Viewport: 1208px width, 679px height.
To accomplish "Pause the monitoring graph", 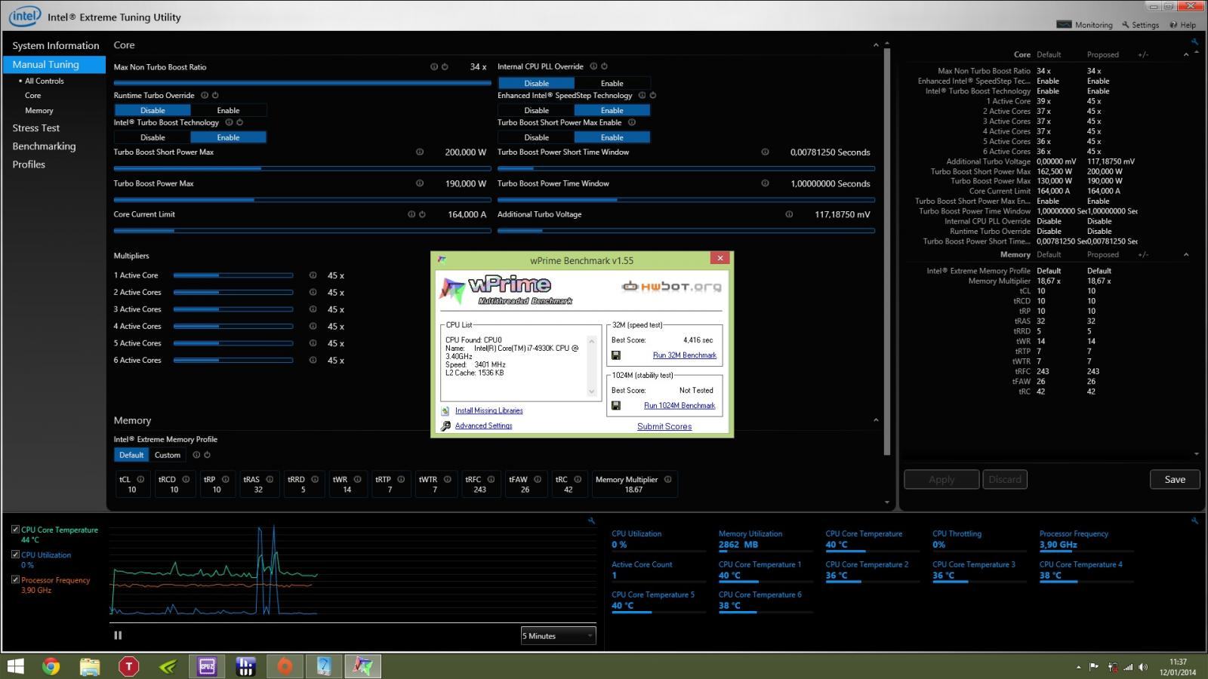I will (x=118, y=635).
